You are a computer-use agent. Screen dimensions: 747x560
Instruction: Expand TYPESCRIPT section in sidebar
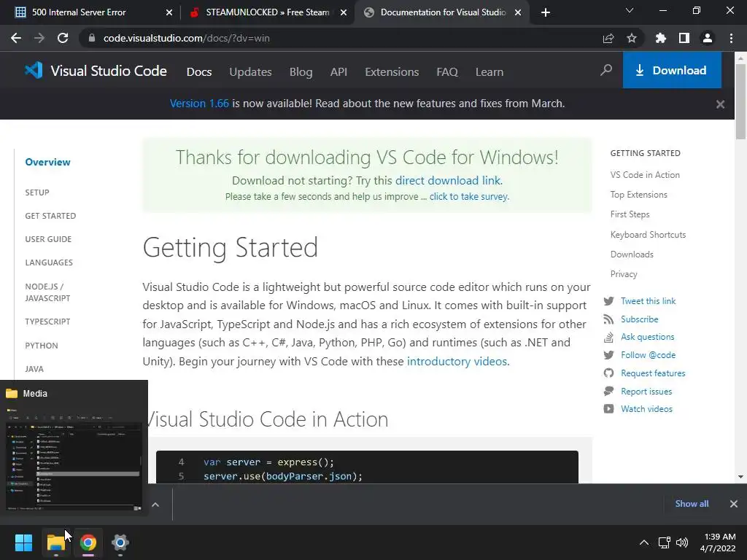(47, 322)
